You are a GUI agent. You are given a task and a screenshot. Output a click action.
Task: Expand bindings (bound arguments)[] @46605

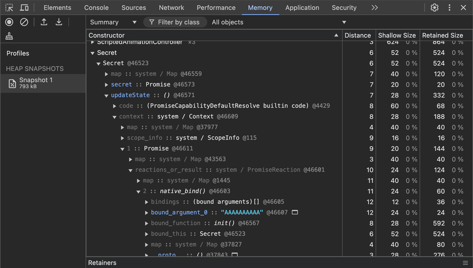click(146, 202)
